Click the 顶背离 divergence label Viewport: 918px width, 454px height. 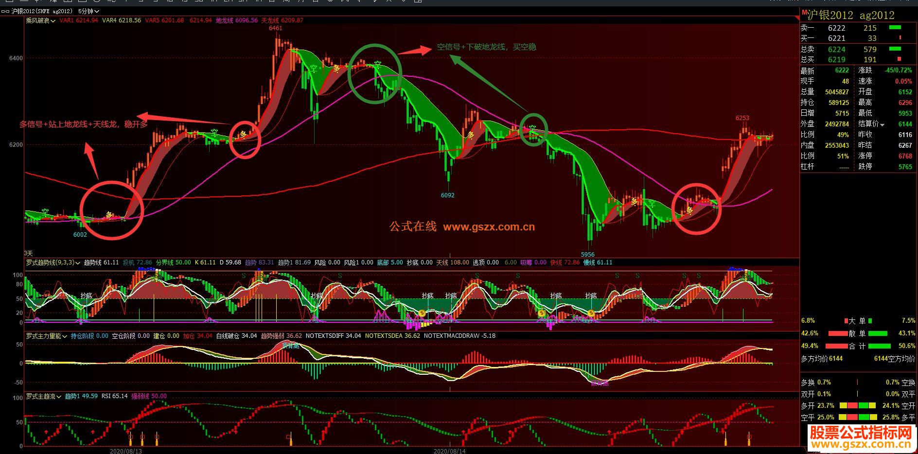291,346
